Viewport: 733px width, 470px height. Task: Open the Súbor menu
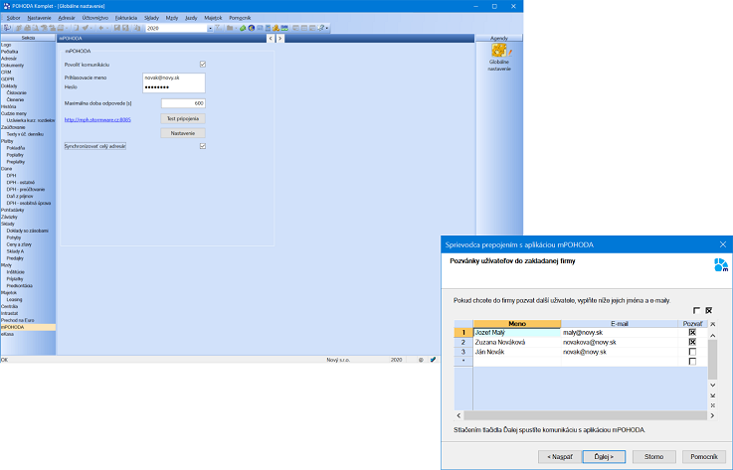[x=14, y=18]
